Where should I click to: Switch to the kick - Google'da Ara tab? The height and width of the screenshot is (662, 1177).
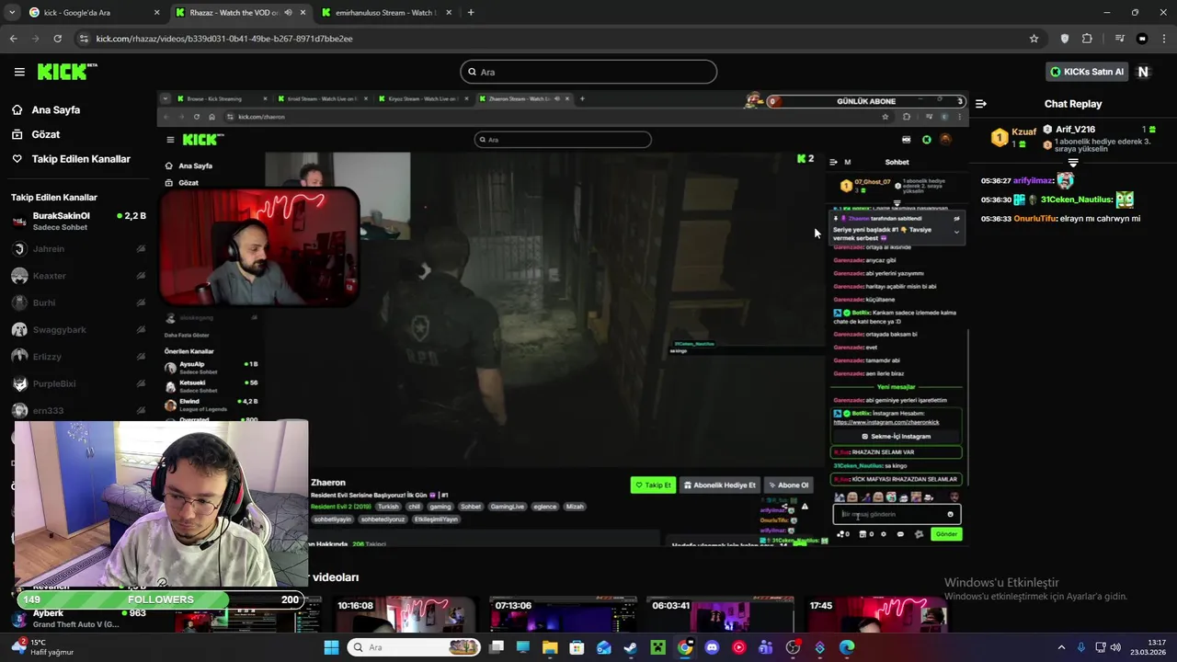click(94, 13)
